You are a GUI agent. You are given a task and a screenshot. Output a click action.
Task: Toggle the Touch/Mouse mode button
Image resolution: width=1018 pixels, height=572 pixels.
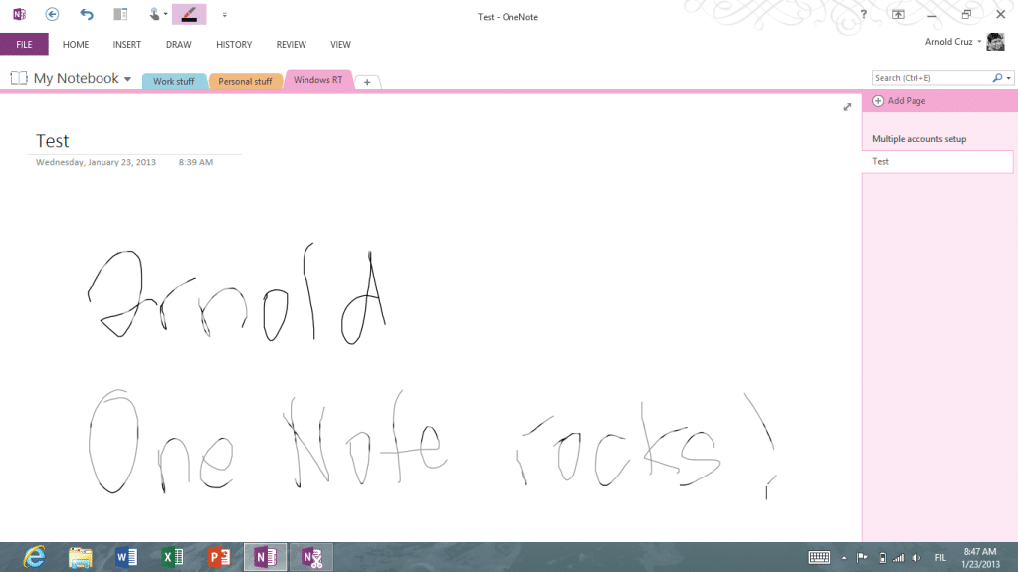tap(154, 14)
